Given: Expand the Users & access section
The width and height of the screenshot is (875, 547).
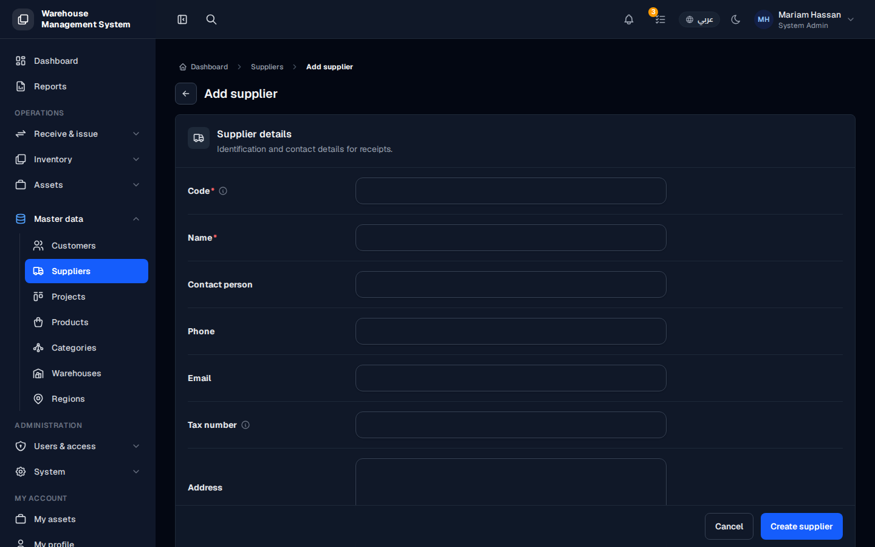Looking at the screenshot, I should 78,446.
